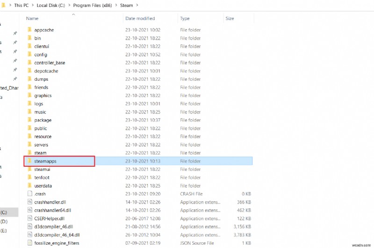This screenshot has width=374, height=248.
Task: Click the userdata folder name
Action: point(43,185)
